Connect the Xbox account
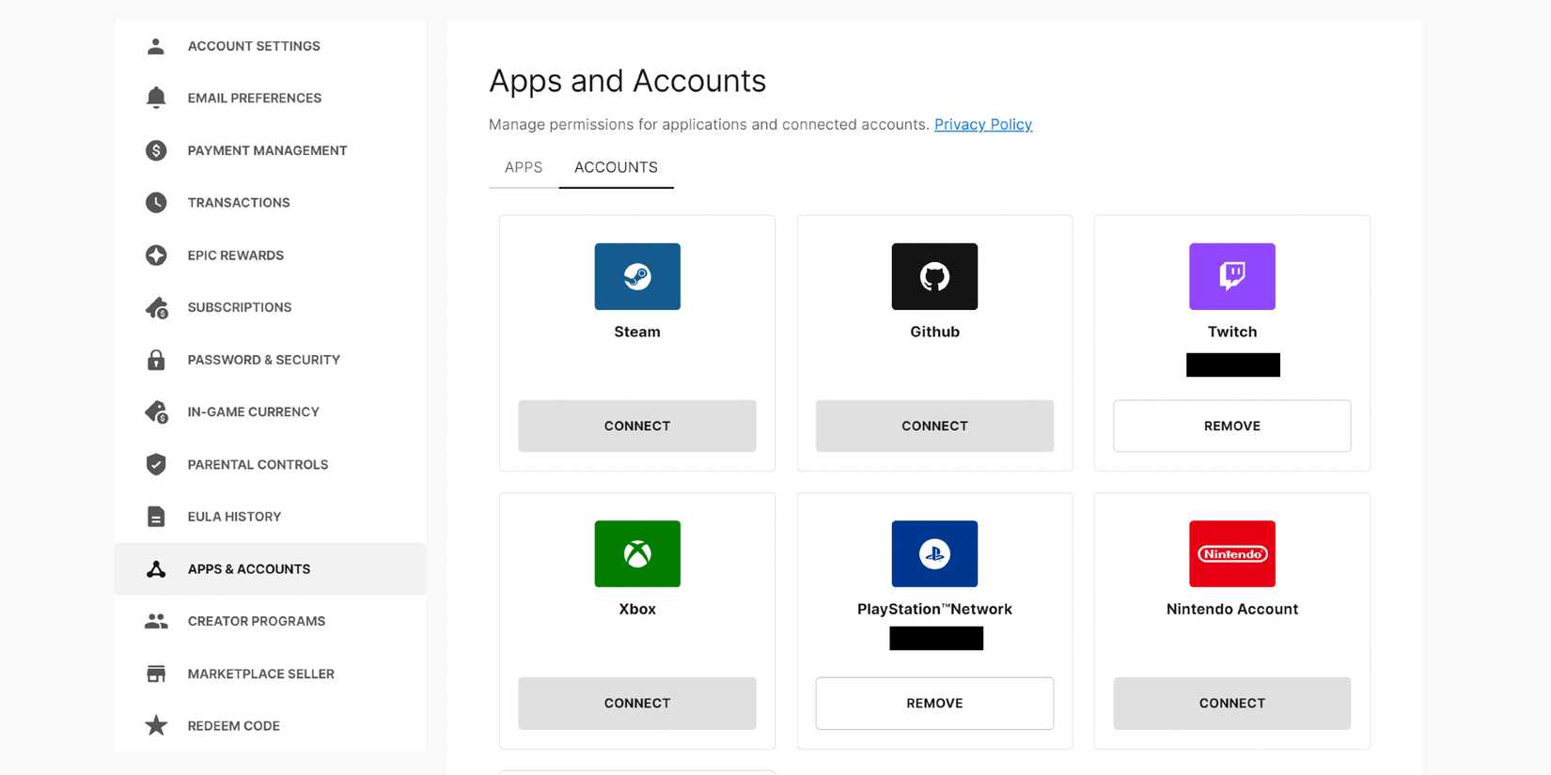 click(x=637, y=703)
